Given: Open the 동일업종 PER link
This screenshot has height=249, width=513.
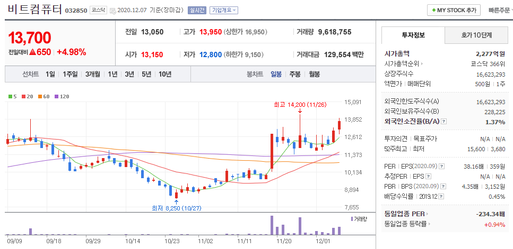Looking at the screenshot, I should click(406, 214).
